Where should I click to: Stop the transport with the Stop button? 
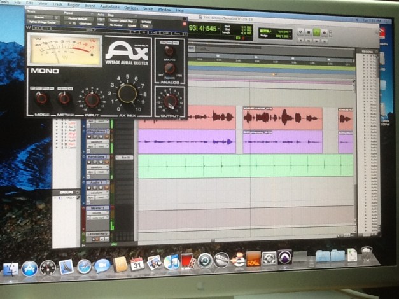tap(309, 32)
